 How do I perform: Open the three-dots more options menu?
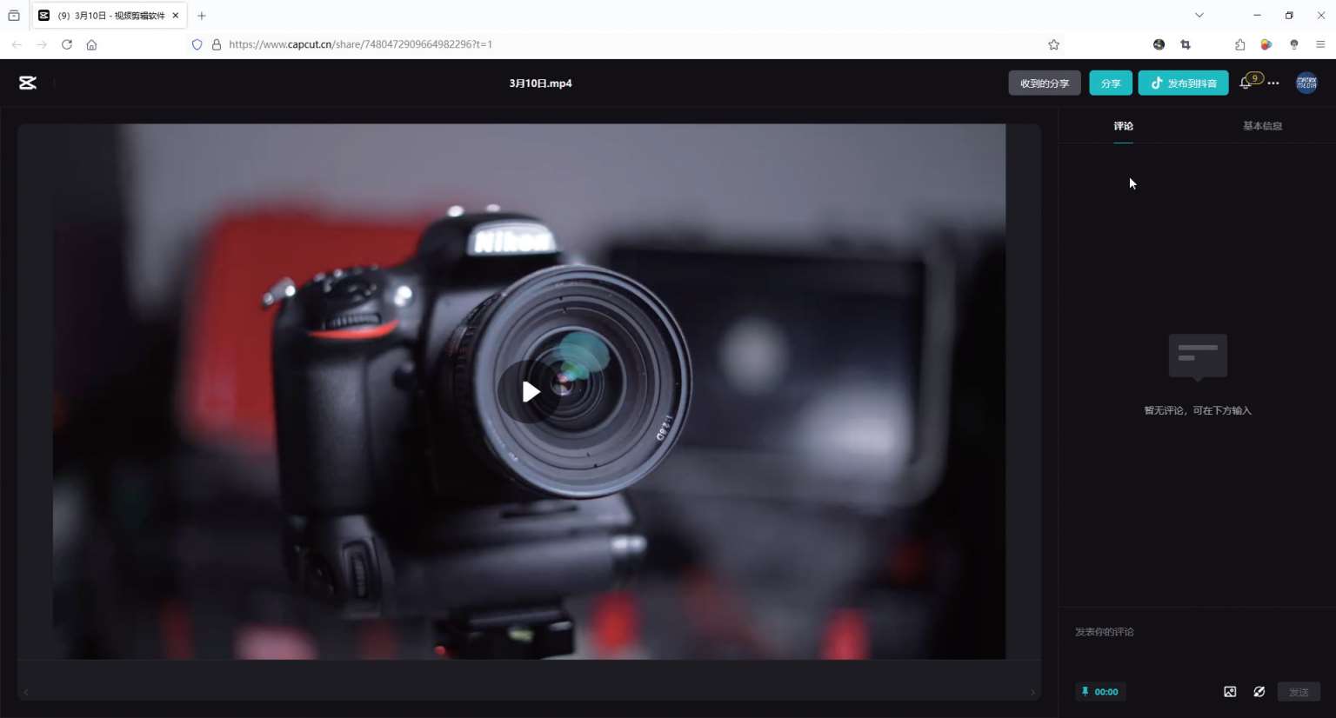1273,83
